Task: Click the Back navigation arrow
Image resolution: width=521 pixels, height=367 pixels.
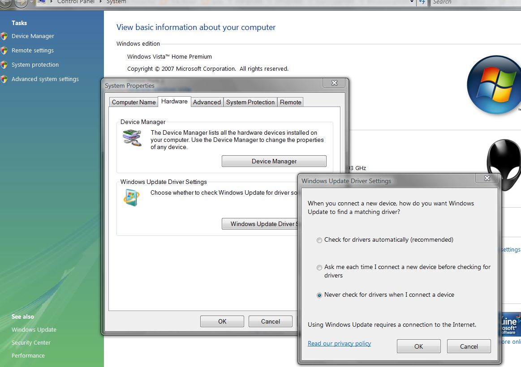Action: (x=6, y=3)
